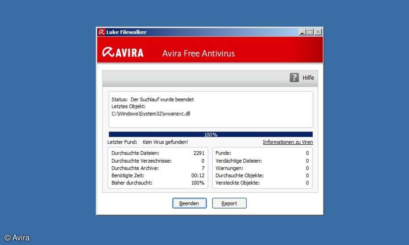Image resolution: width=409 pixels, height=245 pixels.
Task: Click the 'Funde:' label
Action: (x=223, y=153)
